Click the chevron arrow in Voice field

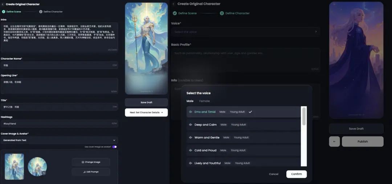[316, 32]
